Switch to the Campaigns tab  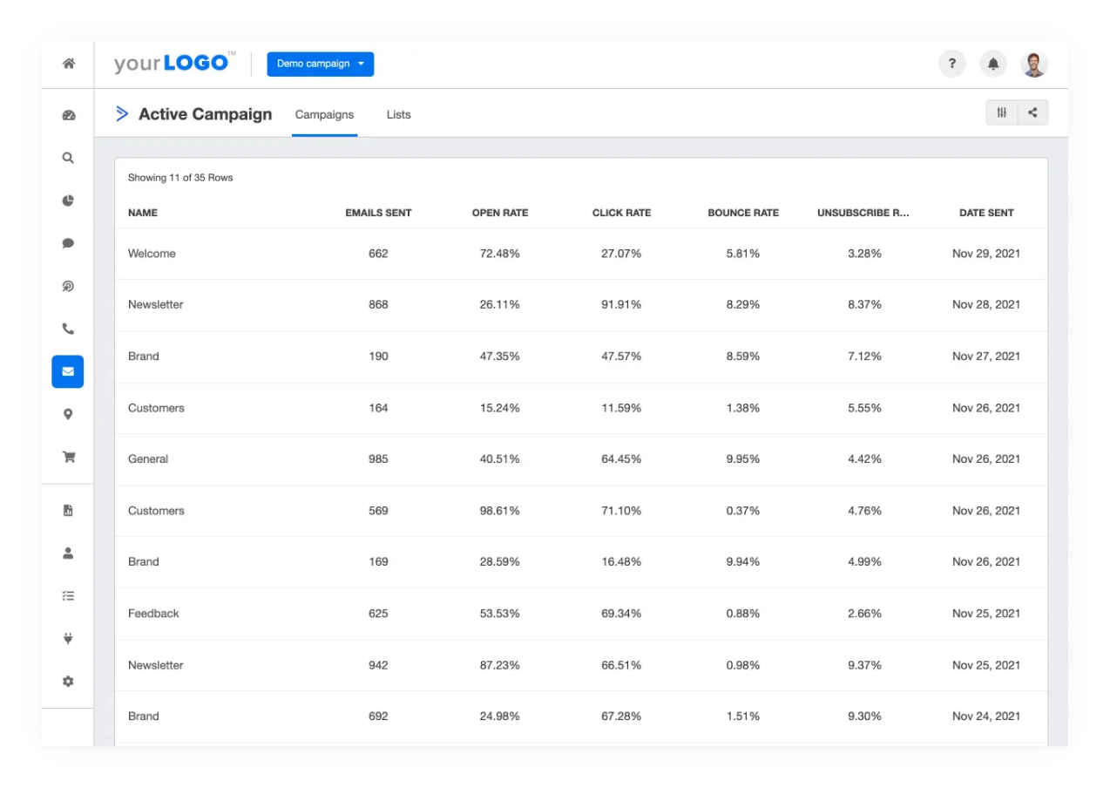(x=324, y=114)
